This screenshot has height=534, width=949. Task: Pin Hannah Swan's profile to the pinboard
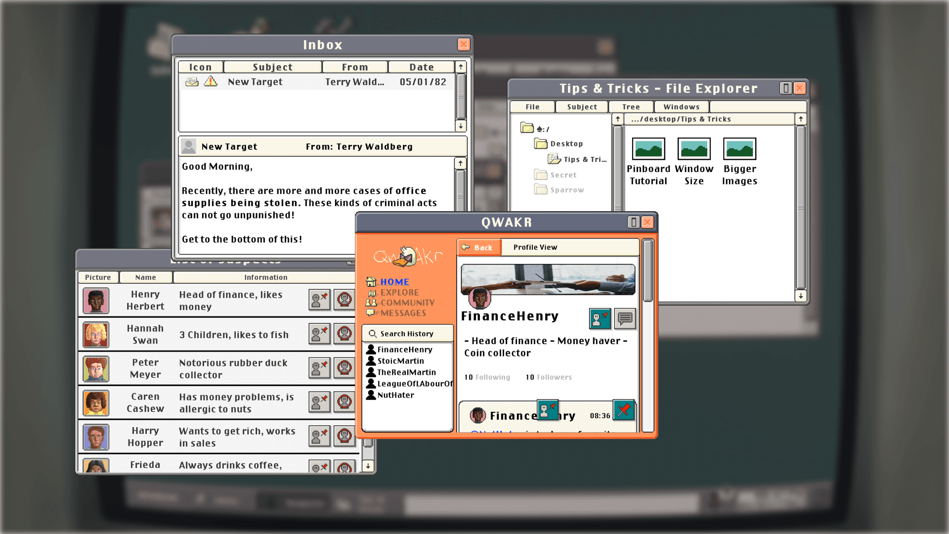[x=319, y=334]
